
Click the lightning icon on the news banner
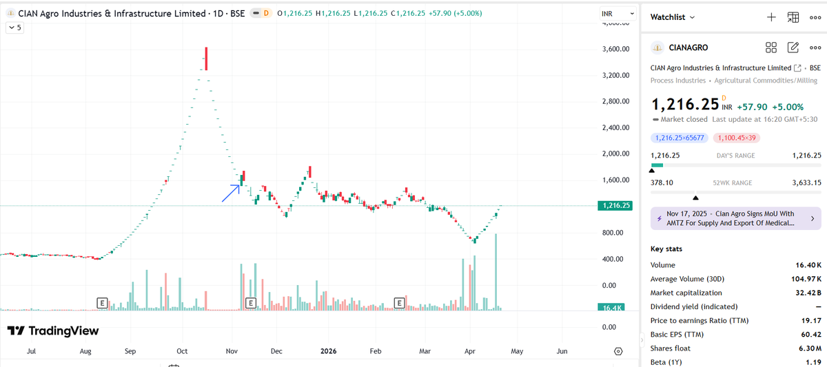(x=660, y=218)
